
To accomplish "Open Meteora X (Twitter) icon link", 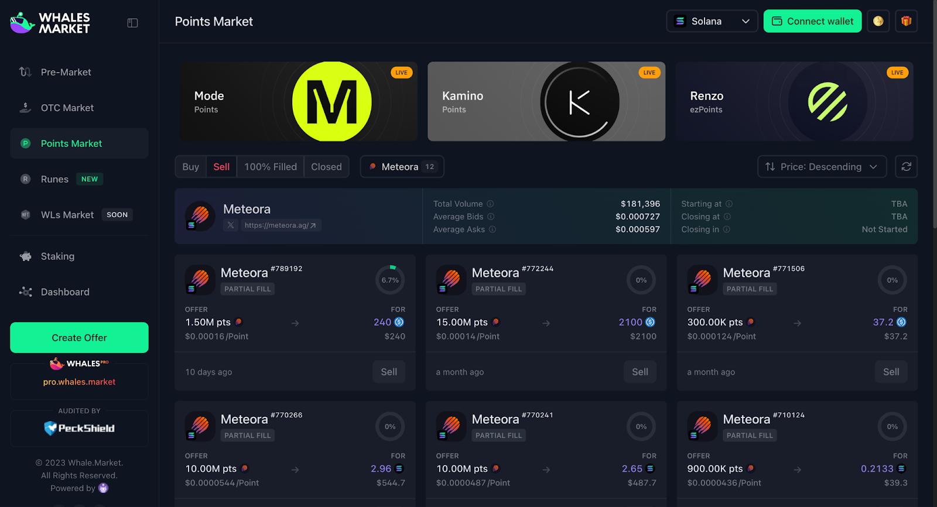I will click(231, 225).
